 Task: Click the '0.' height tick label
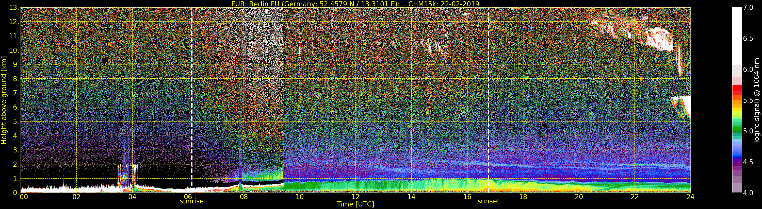point(16,193)
